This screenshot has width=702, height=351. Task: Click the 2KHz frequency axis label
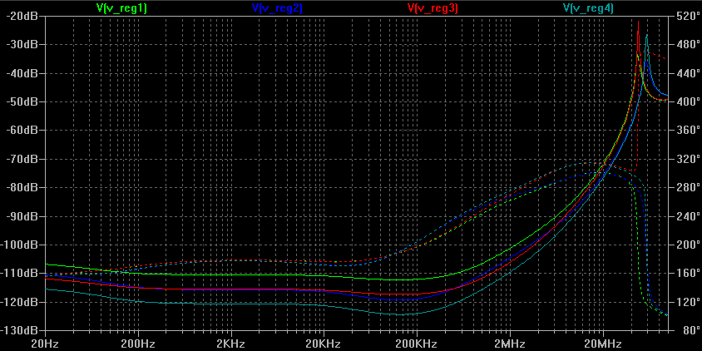(x=231, y=344)
